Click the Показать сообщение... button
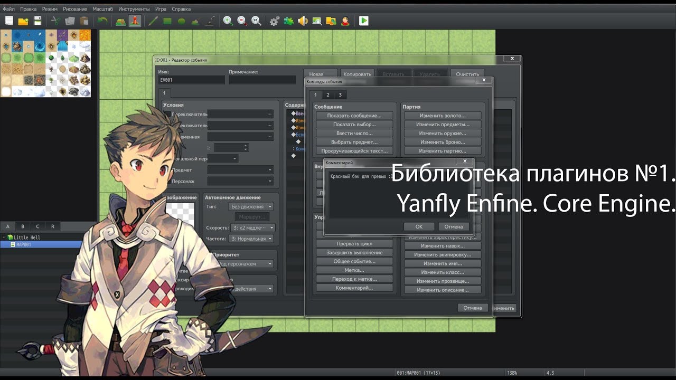This screenshot has width=676, height=380. point(354,116)
